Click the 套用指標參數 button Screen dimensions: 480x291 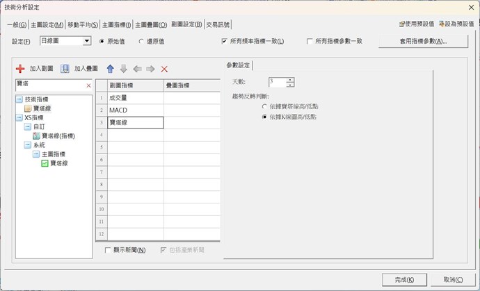click(x=423, y=42)
